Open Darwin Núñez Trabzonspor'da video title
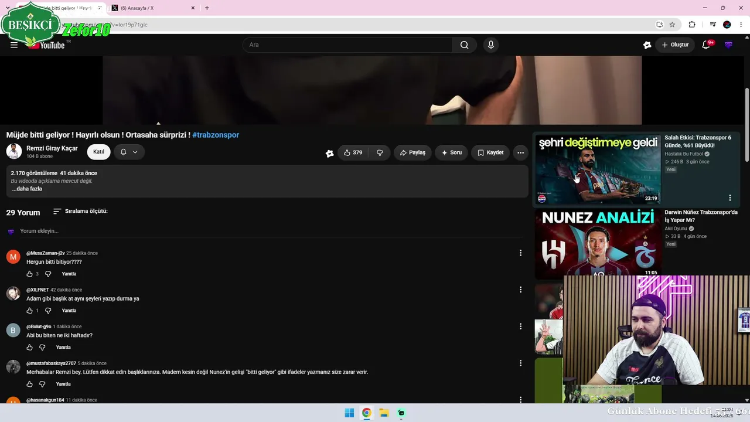Screen dimensions: 750x422 (701, 216)
